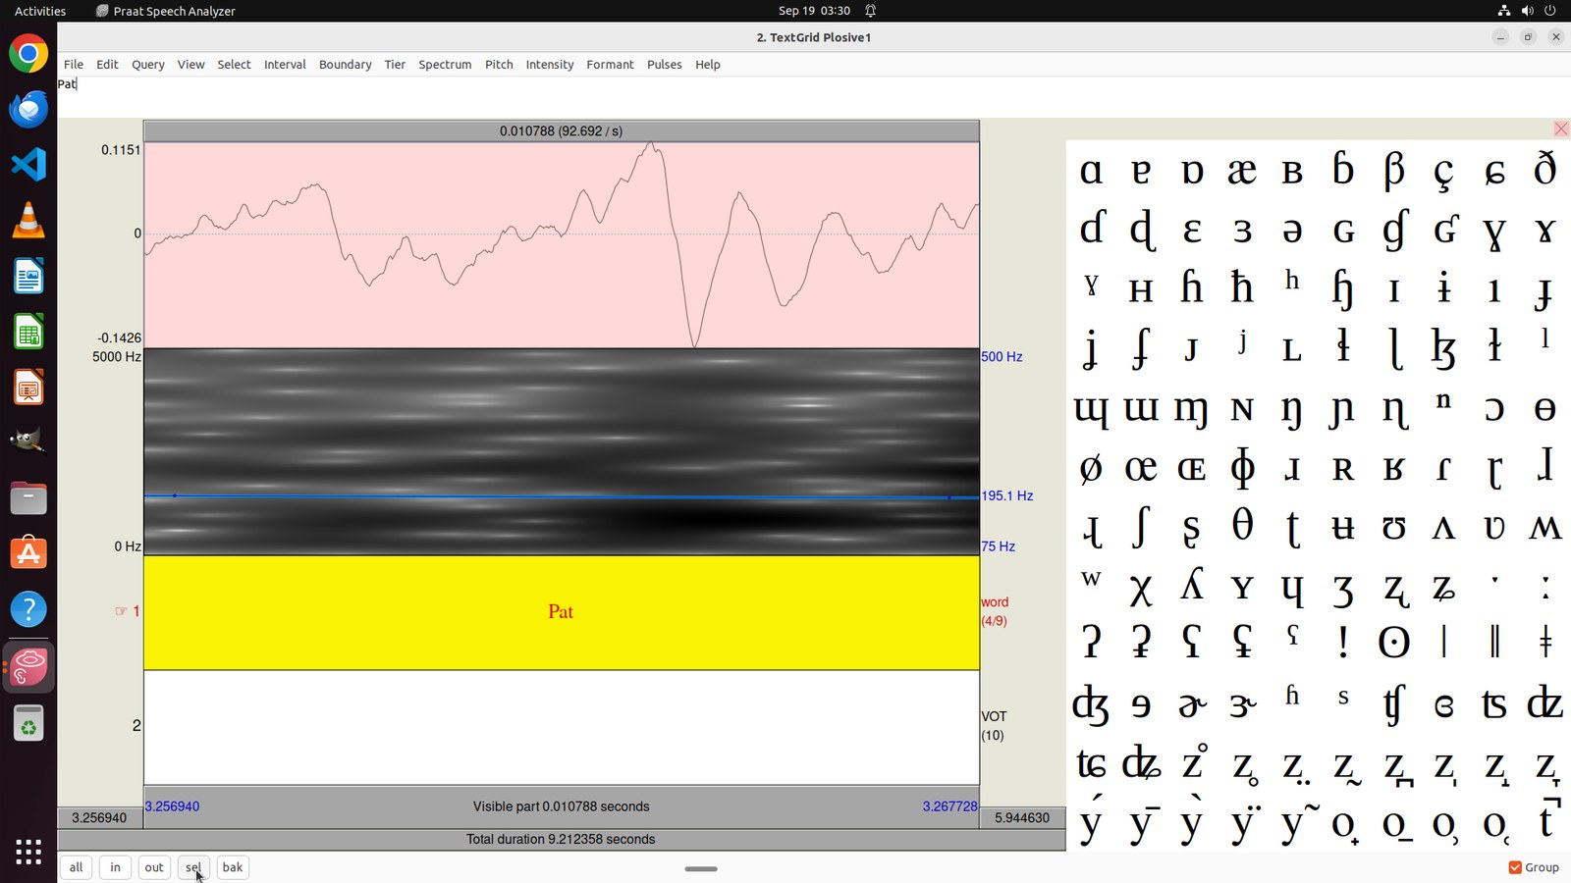Show all with the all button
This screenshot has height=883, width=1571.
[76, 867]
